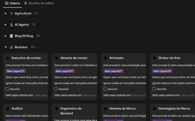Open bate-papo.openai.com link on Gerente de contas
The height and width of the screenshot is (121, 195).
68,95
